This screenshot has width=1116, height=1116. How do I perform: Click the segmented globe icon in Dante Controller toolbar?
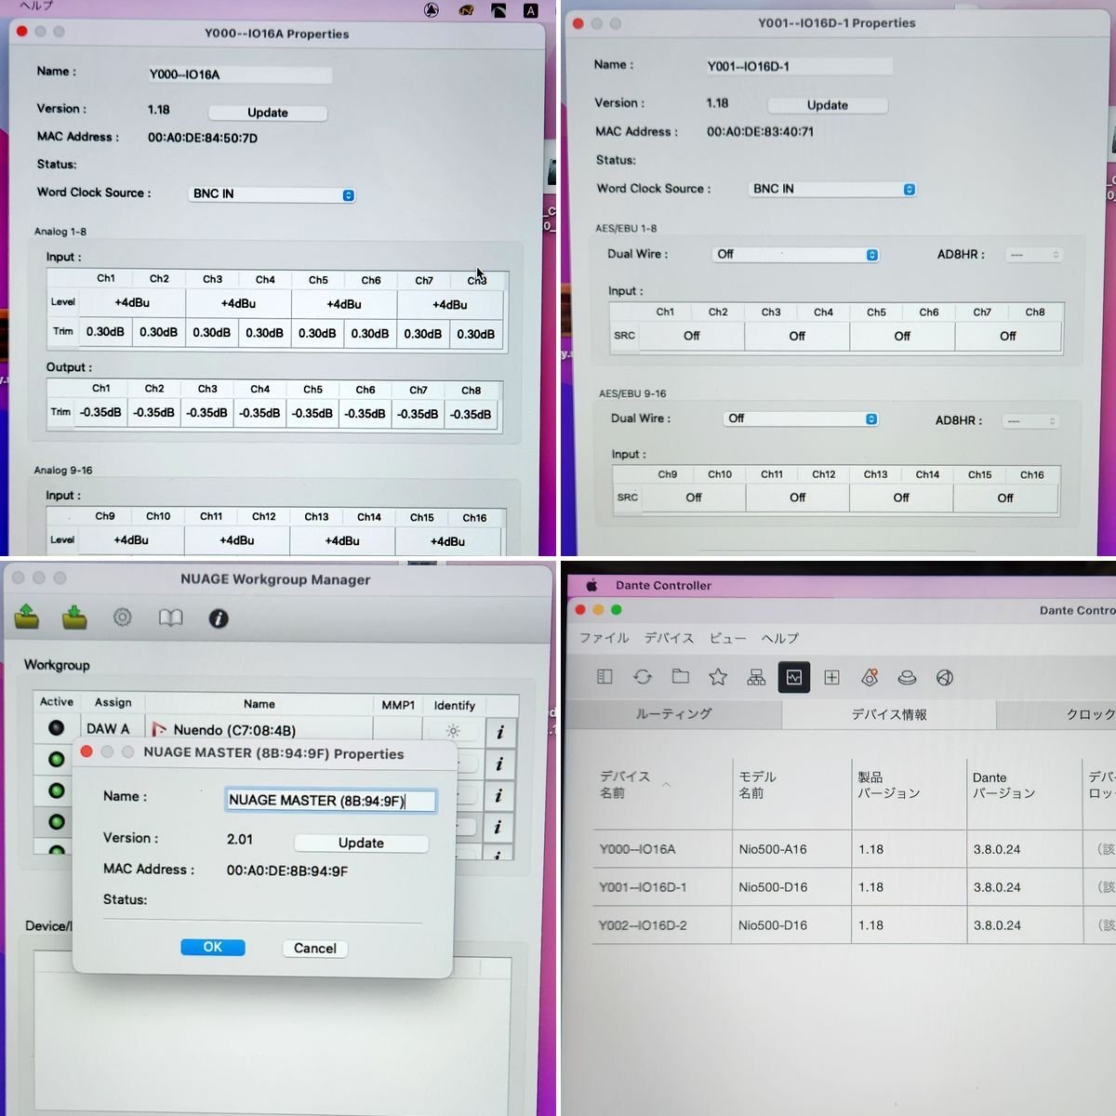[945, 677]
